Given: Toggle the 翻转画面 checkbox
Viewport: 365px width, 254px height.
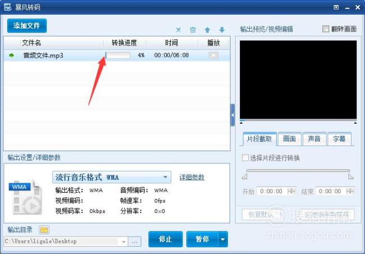Looking at the screenshot, I should (x=326, y=29).
